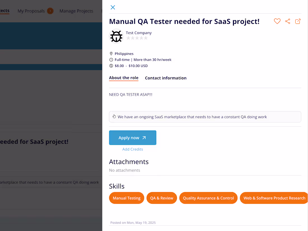Screen dimensions: 308x231
Task: Click the My Proposals notification badge
Action: tap(50, 11)
